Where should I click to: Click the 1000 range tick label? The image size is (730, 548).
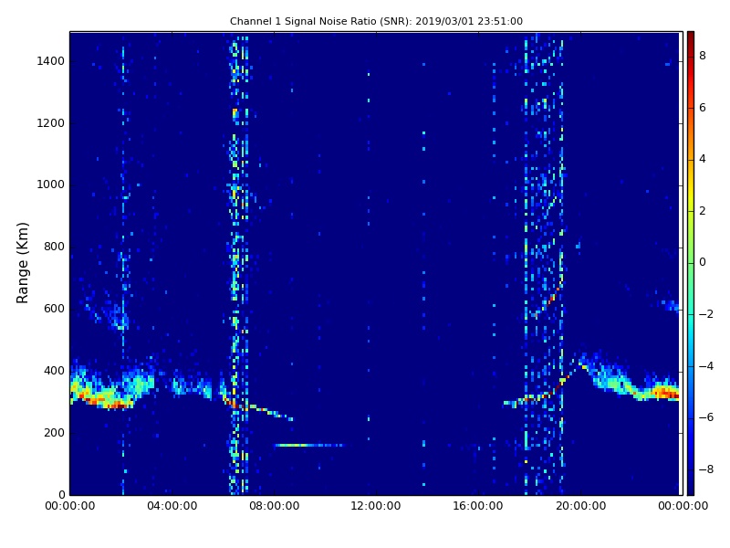point(49,184)
